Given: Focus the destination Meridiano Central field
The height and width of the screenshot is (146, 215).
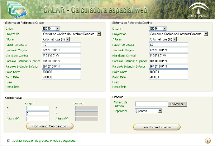Looking at the screenshot, I should [168, 55].
